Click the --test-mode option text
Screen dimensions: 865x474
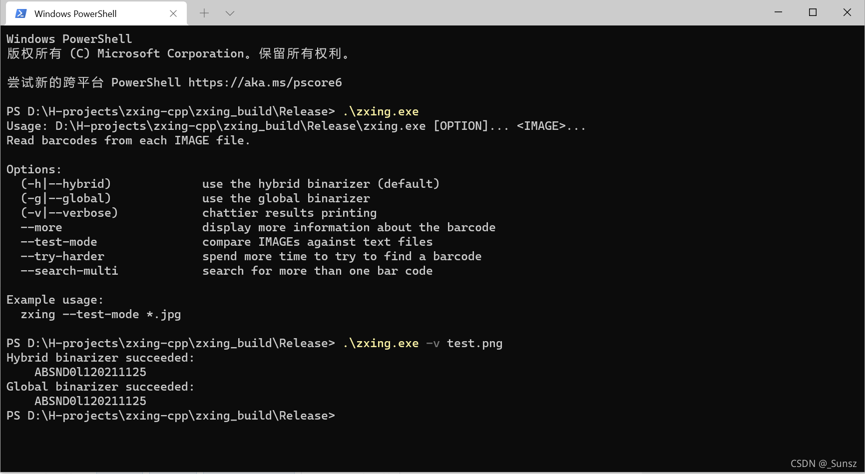click(x=58, y=242)
